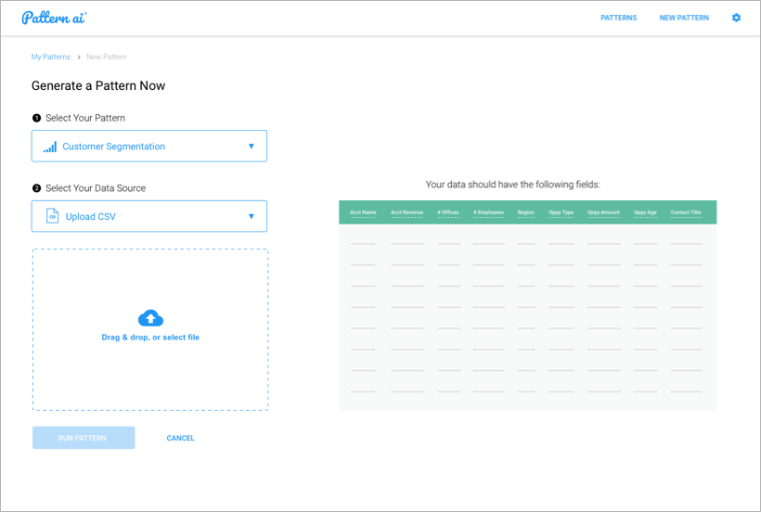761x512 pixels.
Task: Click the Contact Title column header
Action: click(686, 212)
